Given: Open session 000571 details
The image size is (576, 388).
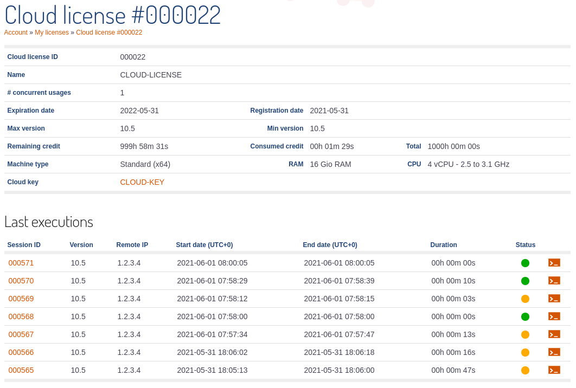Looking at the screenshot, I should (21, 263).
